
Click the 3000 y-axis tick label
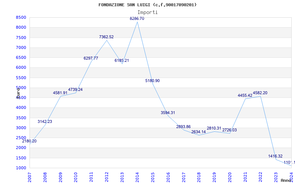pos(21,128)
